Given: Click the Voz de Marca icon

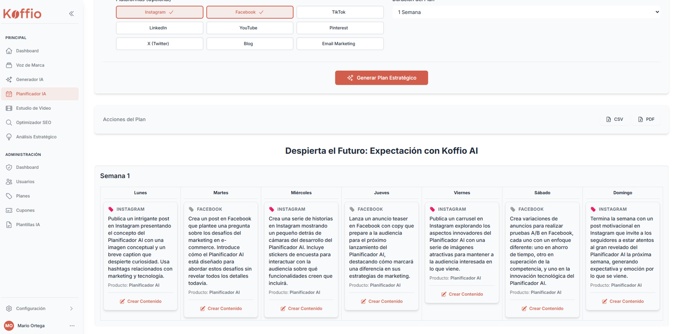Looking at the screenshot, I should (x=9, y=65).
